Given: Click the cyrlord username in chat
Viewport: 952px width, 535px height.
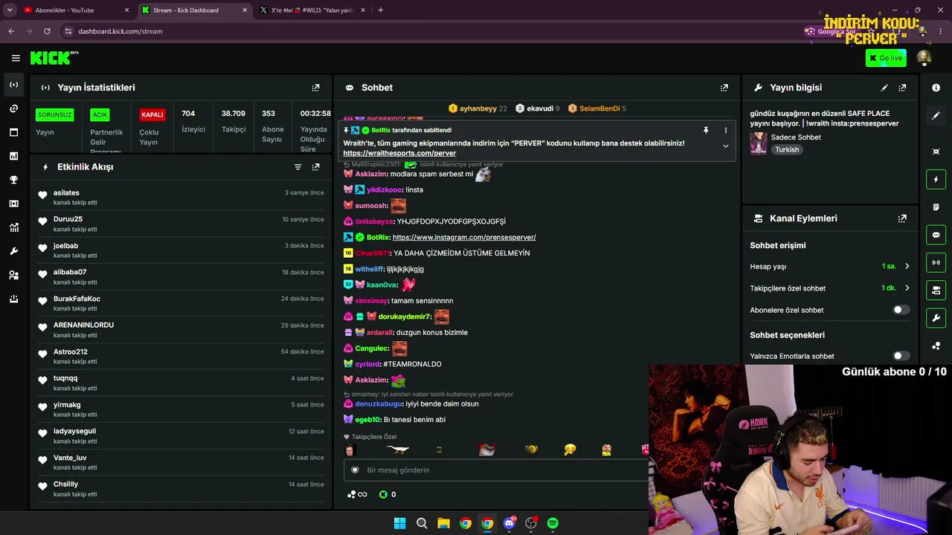Looking at the screenshot, I should [x=367, y=364].
